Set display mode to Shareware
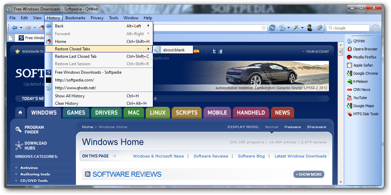The image size is (391, 195). tap(316, 127)
